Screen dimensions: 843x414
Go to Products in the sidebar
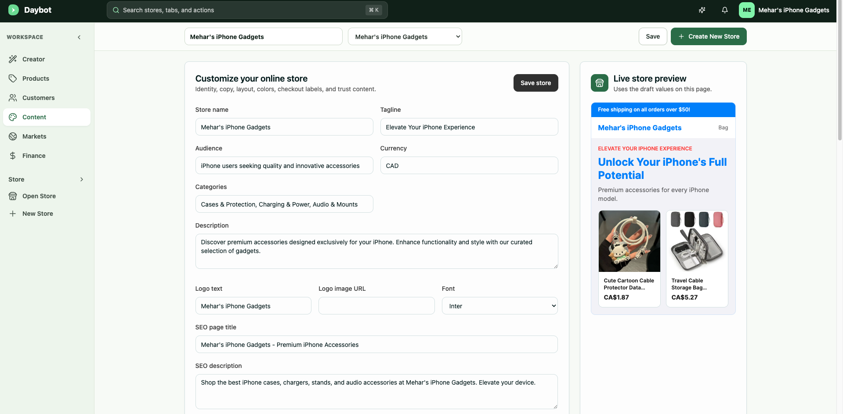(x=47, y=79)
